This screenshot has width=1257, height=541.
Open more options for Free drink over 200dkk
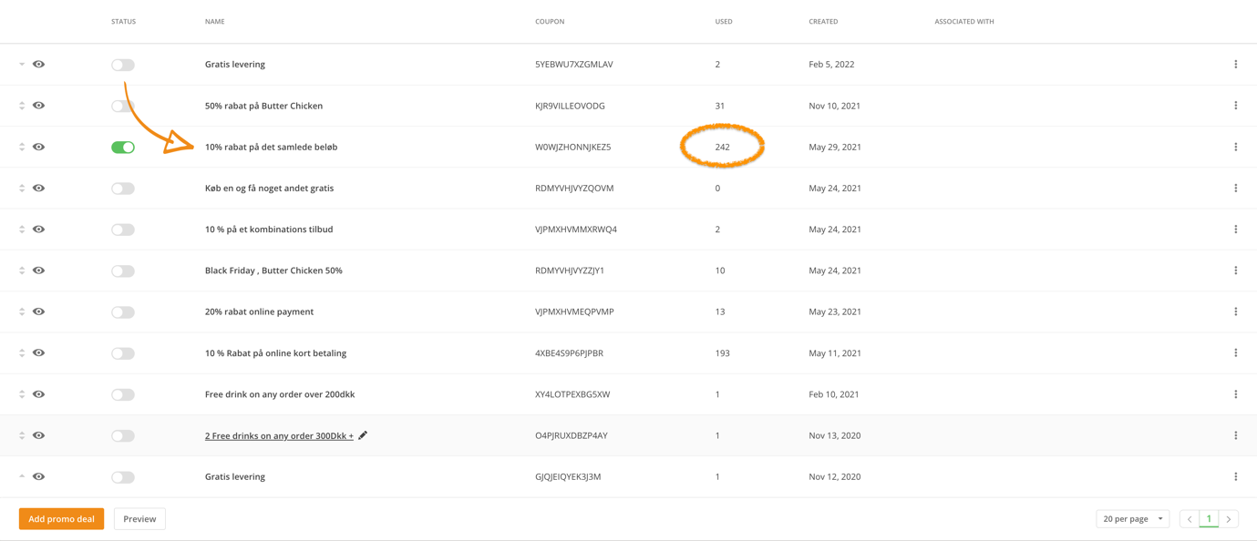click(1235, 394)
